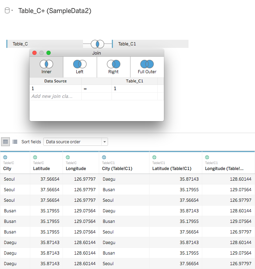Click the Table_C table pill
Image resolution: width=255 pixels, height=269 pixels.
[x=45, y=44]
